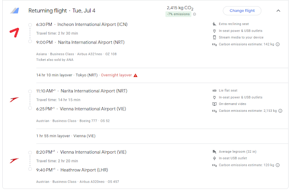This screenshot has height=190, width=290.
Task: Click the Stream media to your device icon
Action: click(x=214, y=38)
